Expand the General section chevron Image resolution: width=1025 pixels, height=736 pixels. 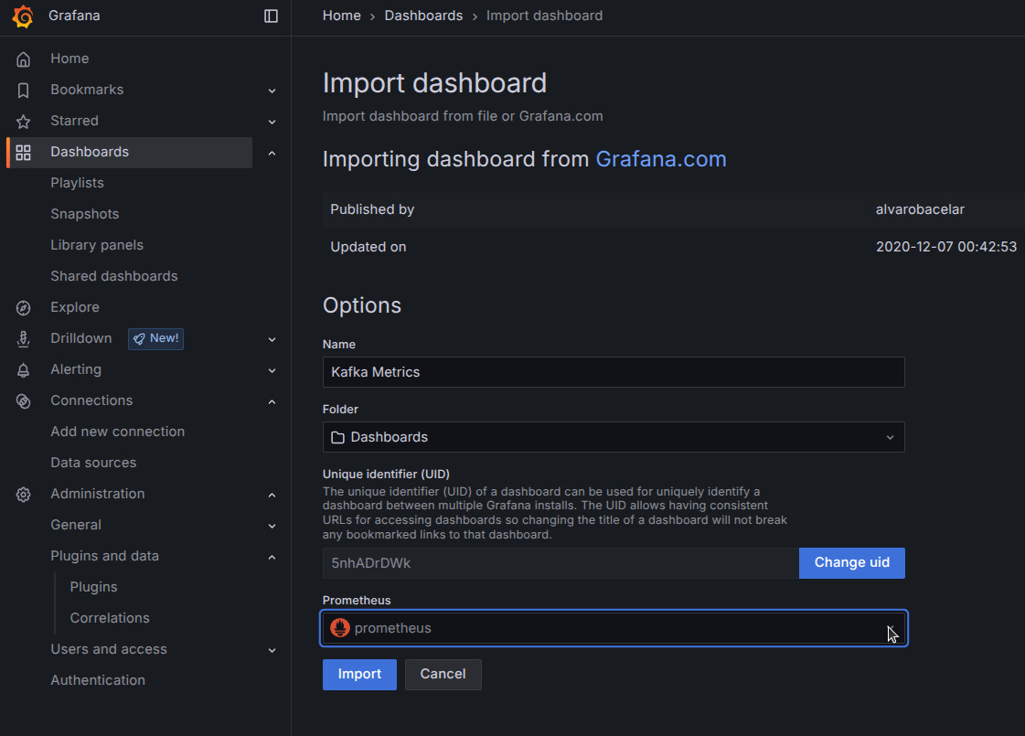pyautogui.click(x=272, y=526)
